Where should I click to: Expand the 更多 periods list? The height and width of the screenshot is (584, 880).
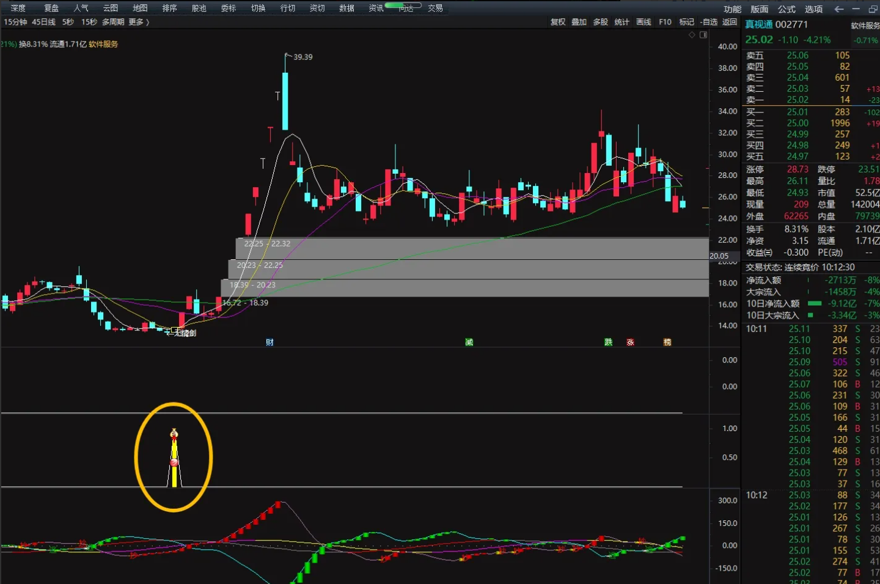[x=138, y=22]
